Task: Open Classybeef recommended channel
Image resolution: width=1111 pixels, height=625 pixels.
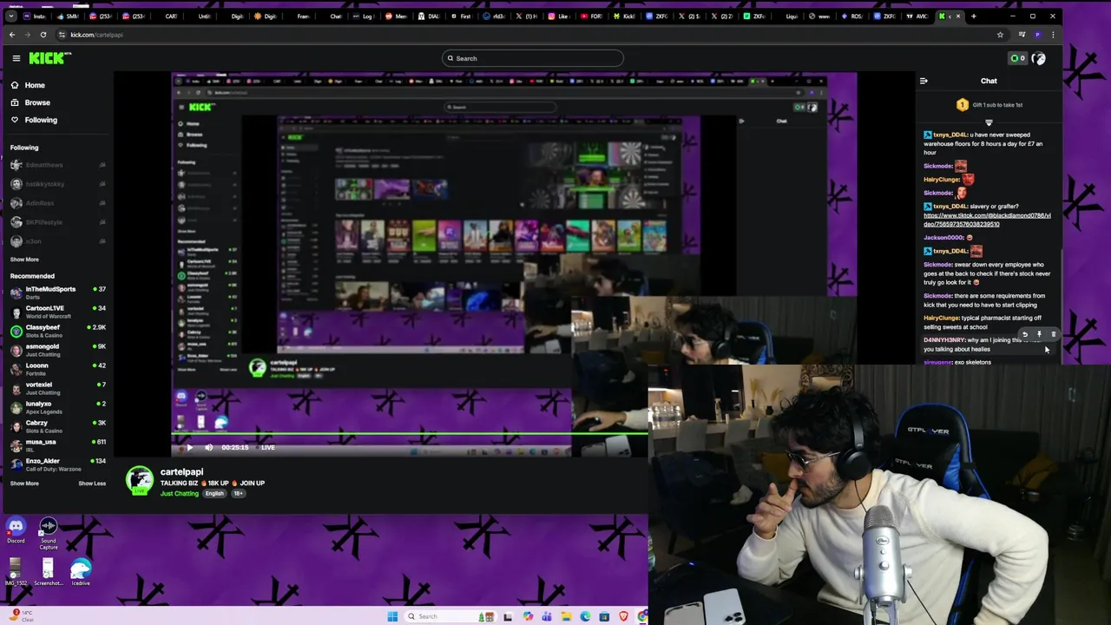Action: 57,331
